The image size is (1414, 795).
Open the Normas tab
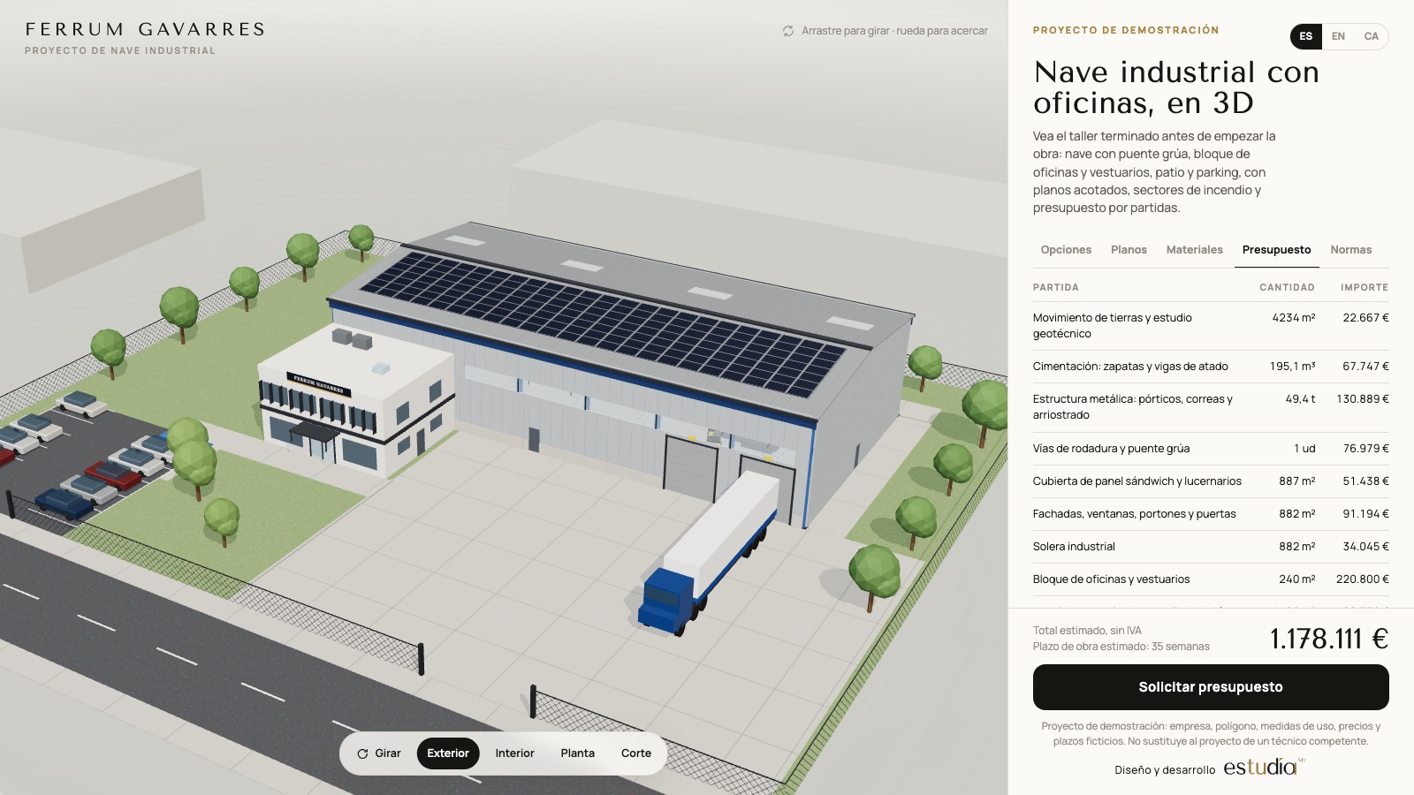[1351, 250]
